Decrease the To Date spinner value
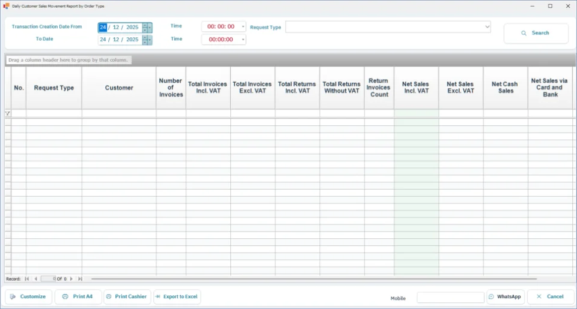The height and width of the screenshot is (309, 577). coord(145,42)
